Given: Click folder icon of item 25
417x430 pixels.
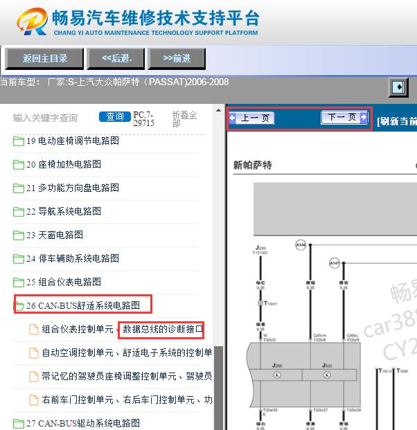Looking at the screenshot, I should point(19,283).
